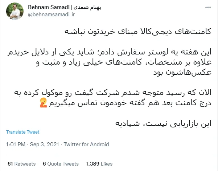Click the 1:01 PM time
Viewport: 218px width, 171px height.
16,144
